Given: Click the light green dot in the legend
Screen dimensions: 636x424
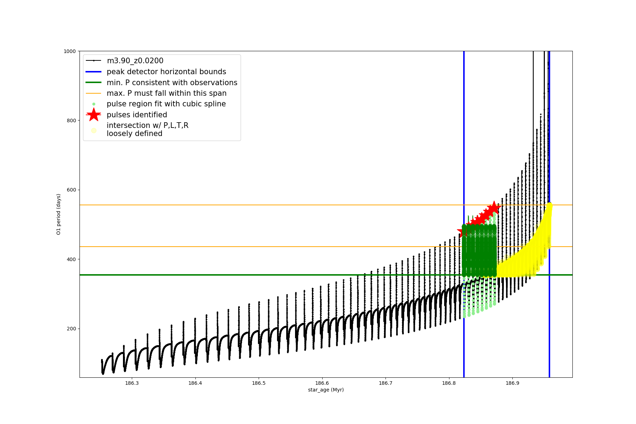Looking at the screenshot, I should click(x=94, y=104).
